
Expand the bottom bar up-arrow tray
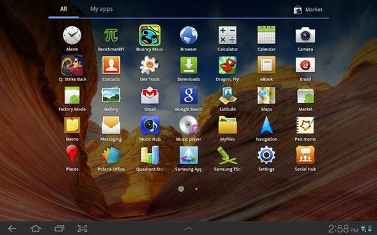click(188, 229)
